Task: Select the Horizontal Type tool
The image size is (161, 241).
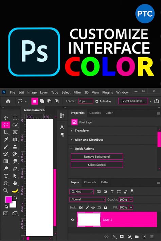Action: [x=6, y=176]
